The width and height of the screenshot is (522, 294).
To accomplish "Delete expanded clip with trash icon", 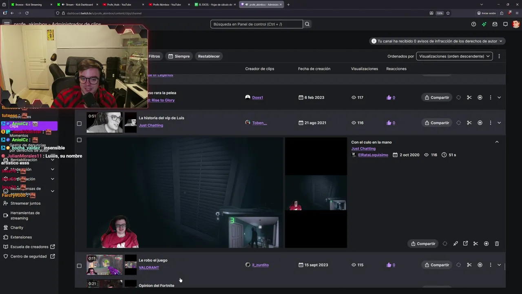I will [497, 244].
